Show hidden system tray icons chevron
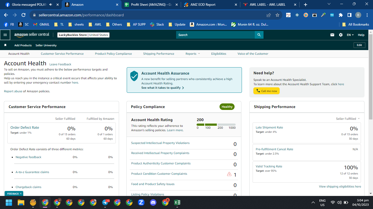This screenshot has height=209, width=373. pos(313,202)
